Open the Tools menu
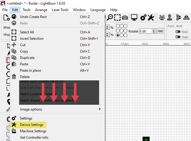The height and width of the screenshot is (141, 191). [26, 10]
